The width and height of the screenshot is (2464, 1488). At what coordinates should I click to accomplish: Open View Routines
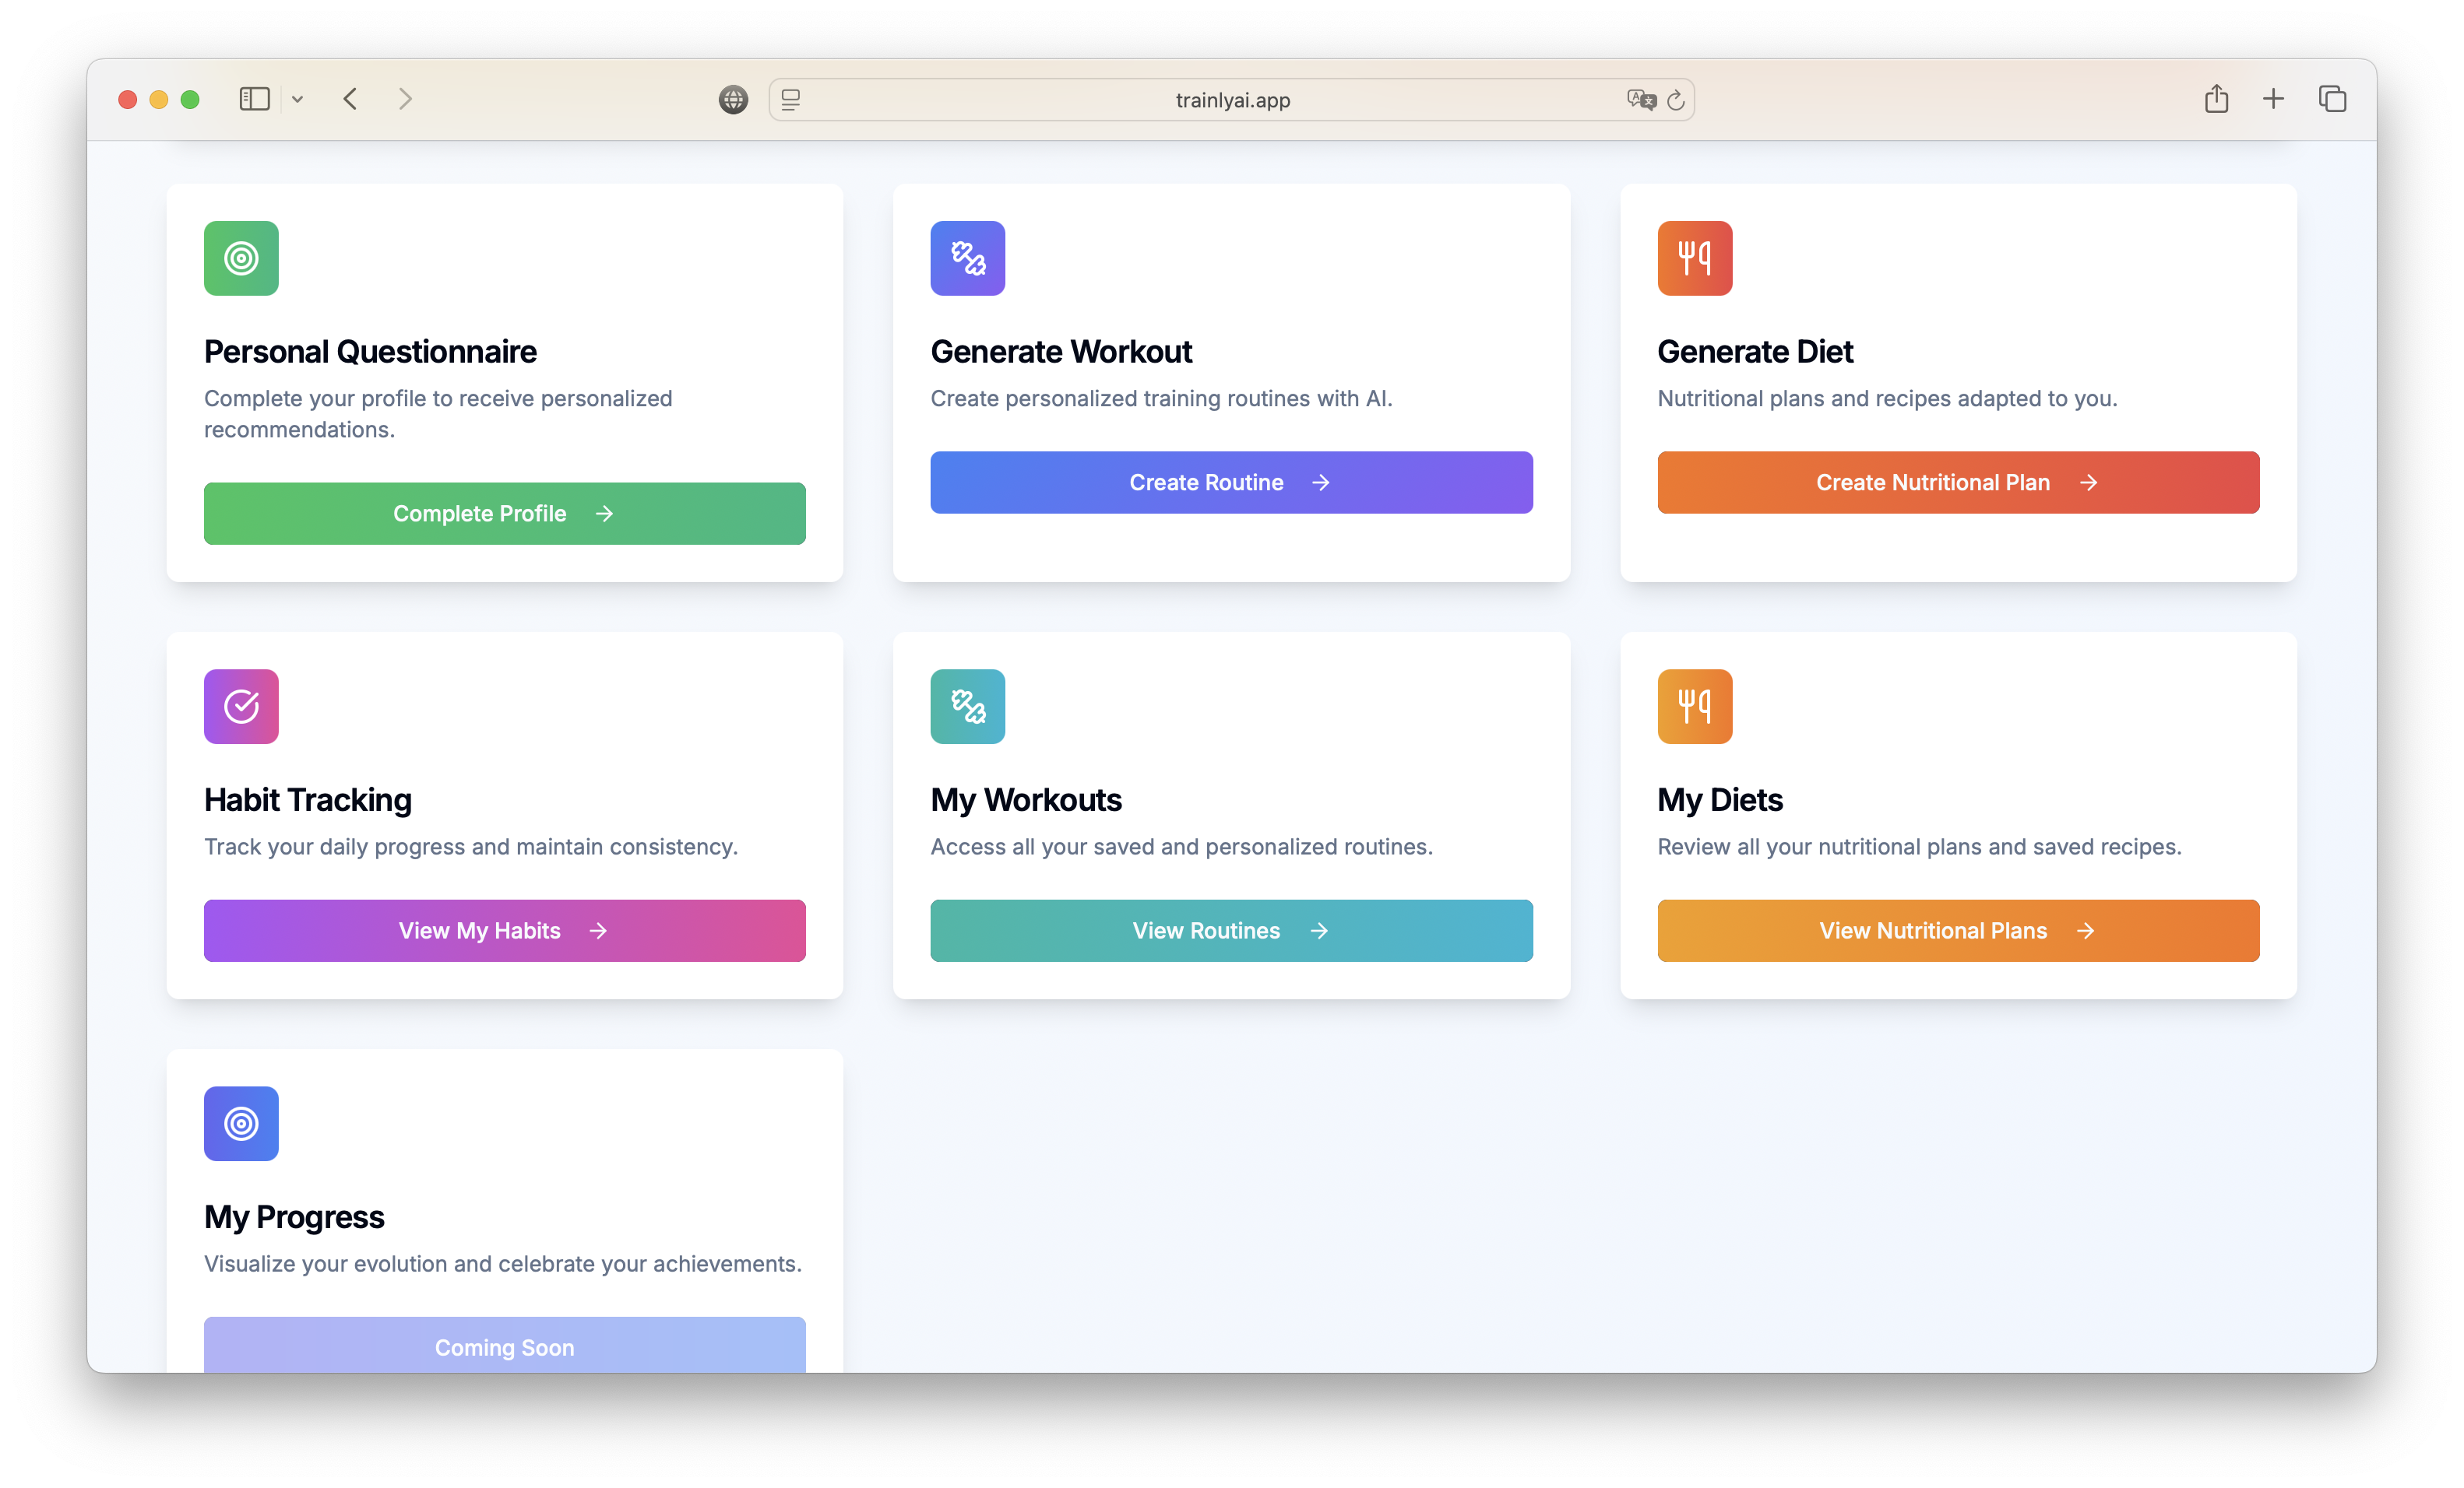pos(1231,930)
